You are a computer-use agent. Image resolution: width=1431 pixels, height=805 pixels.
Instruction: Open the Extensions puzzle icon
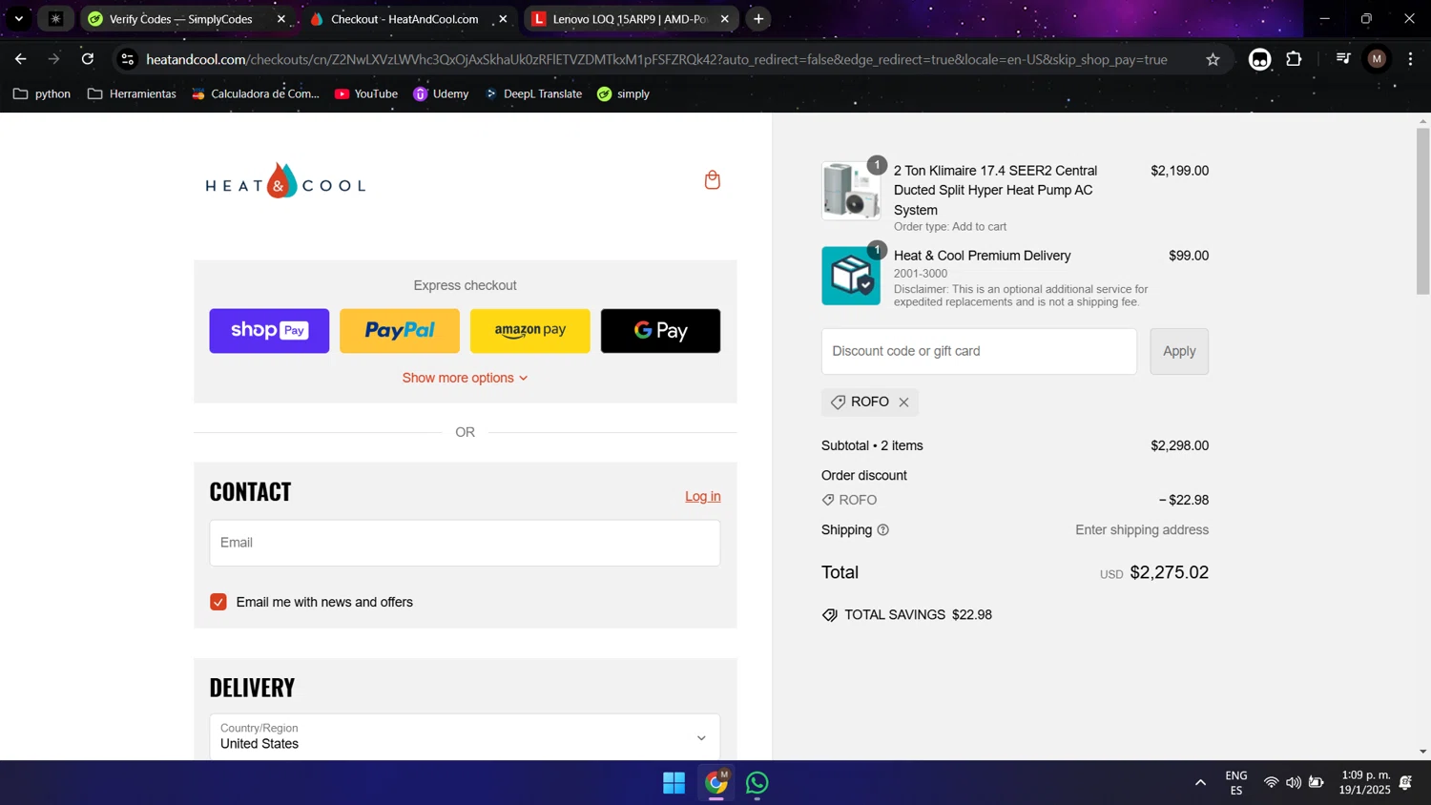(x=1294, y=59)
